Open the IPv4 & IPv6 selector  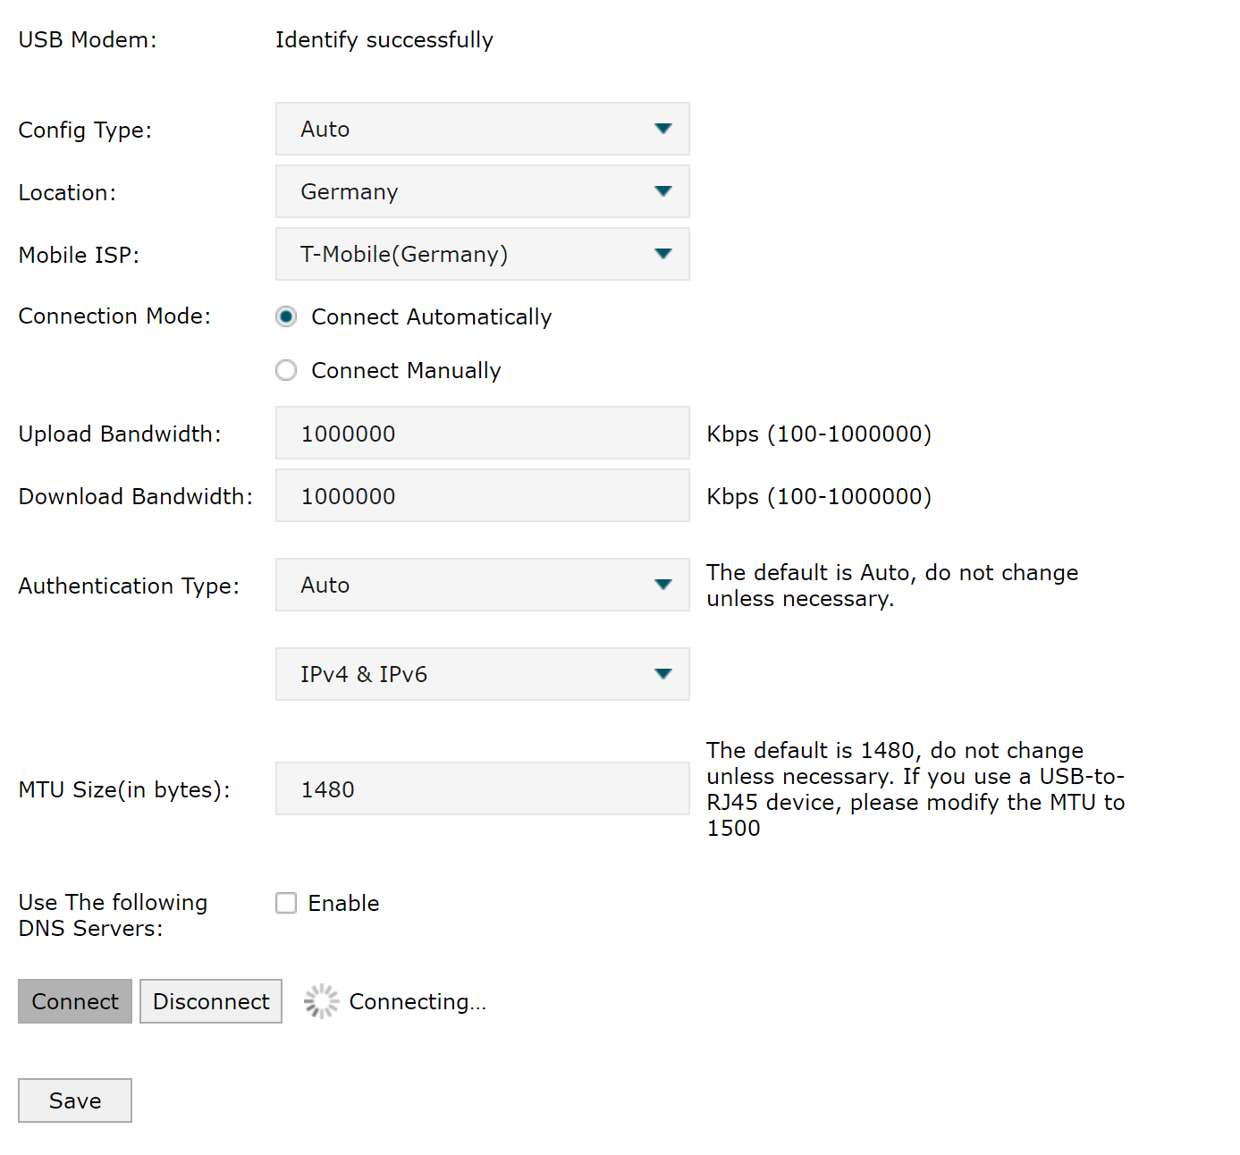coord(465,674)
